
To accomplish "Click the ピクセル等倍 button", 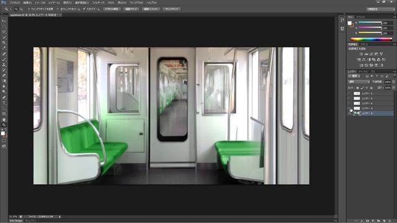I will click(112, 9).
